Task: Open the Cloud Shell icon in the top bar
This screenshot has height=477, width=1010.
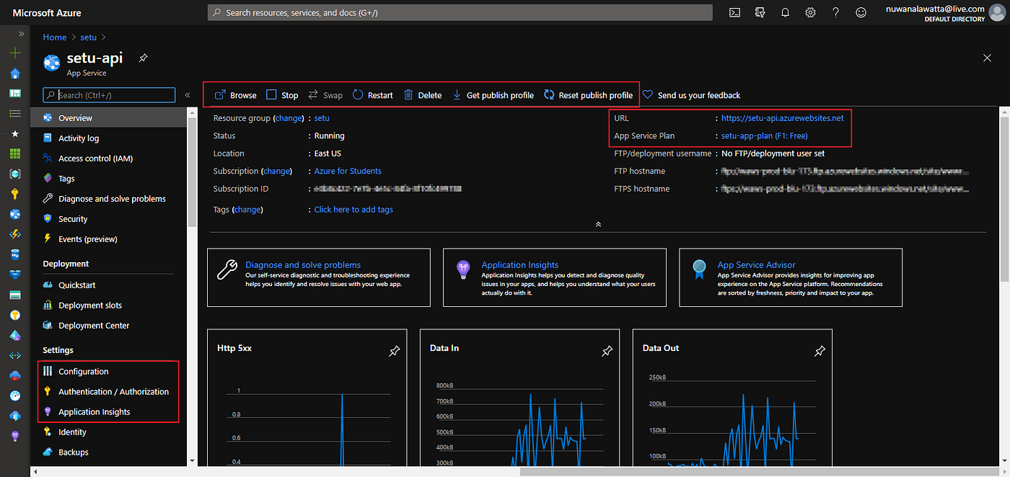Action: 734,12
